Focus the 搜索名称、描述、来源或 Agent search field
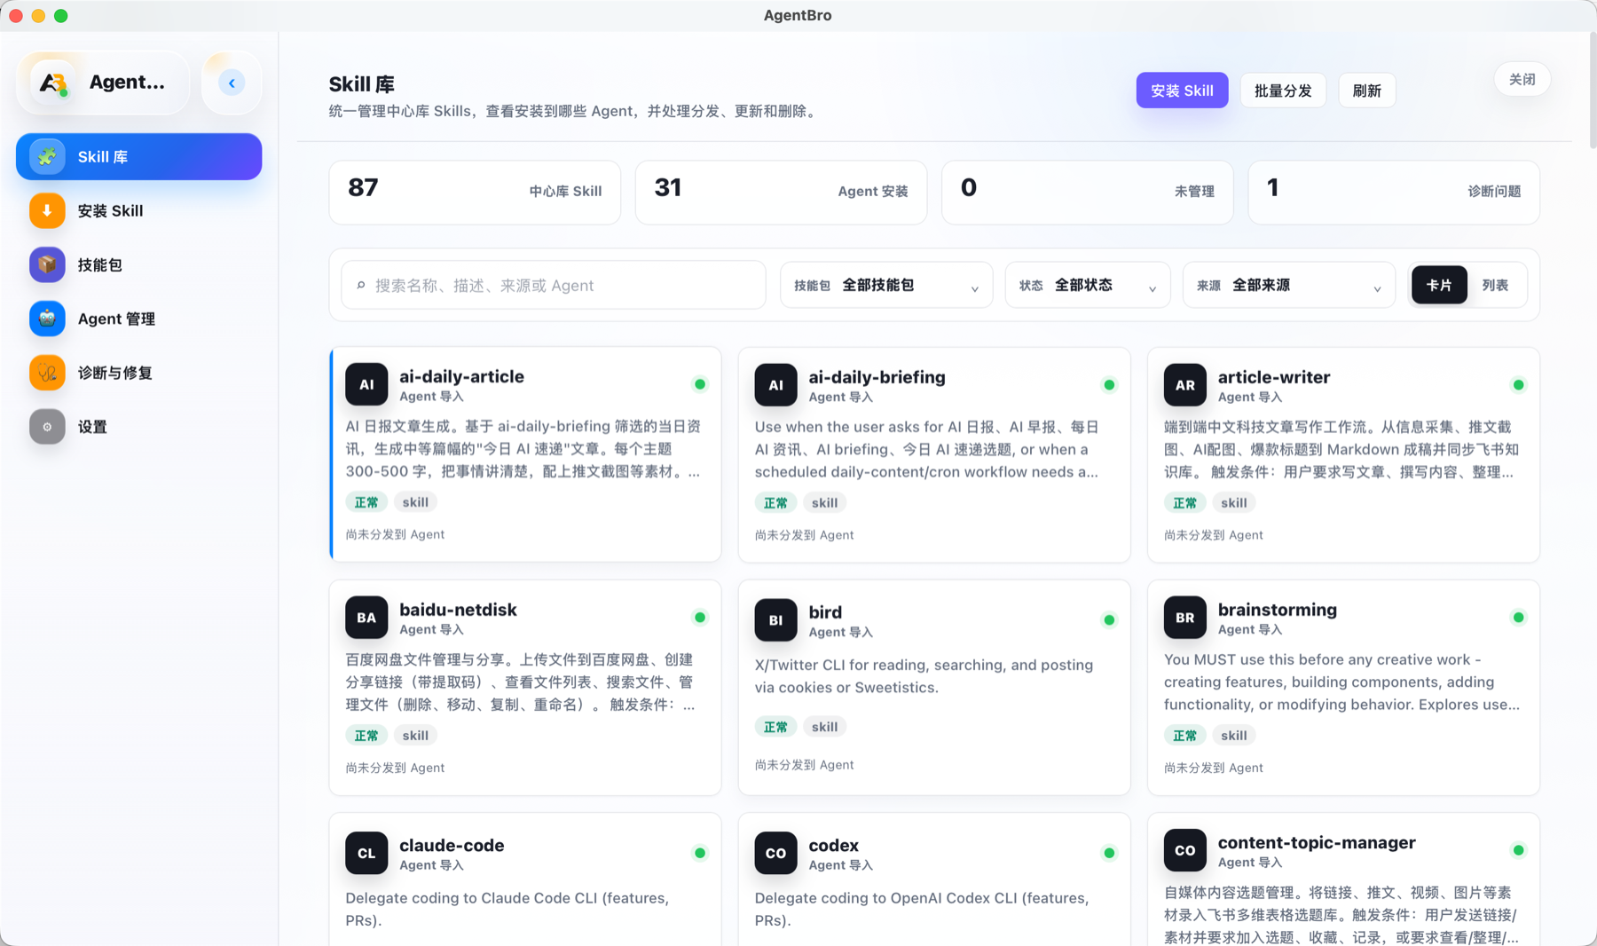Viewport: 1597px width, 946px height. pyautogui.click(x=554, y=285)
